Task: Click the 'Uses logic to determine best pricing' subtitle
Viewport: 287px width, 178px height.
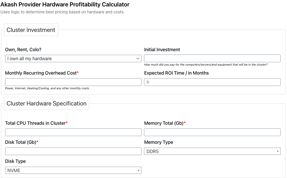Action: point(62,12)
